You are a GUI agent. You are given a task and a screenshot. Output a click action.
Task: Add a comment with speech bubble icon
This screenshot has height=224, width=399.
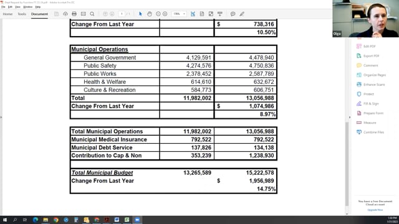pyautogui.click(x=233, y=14)
